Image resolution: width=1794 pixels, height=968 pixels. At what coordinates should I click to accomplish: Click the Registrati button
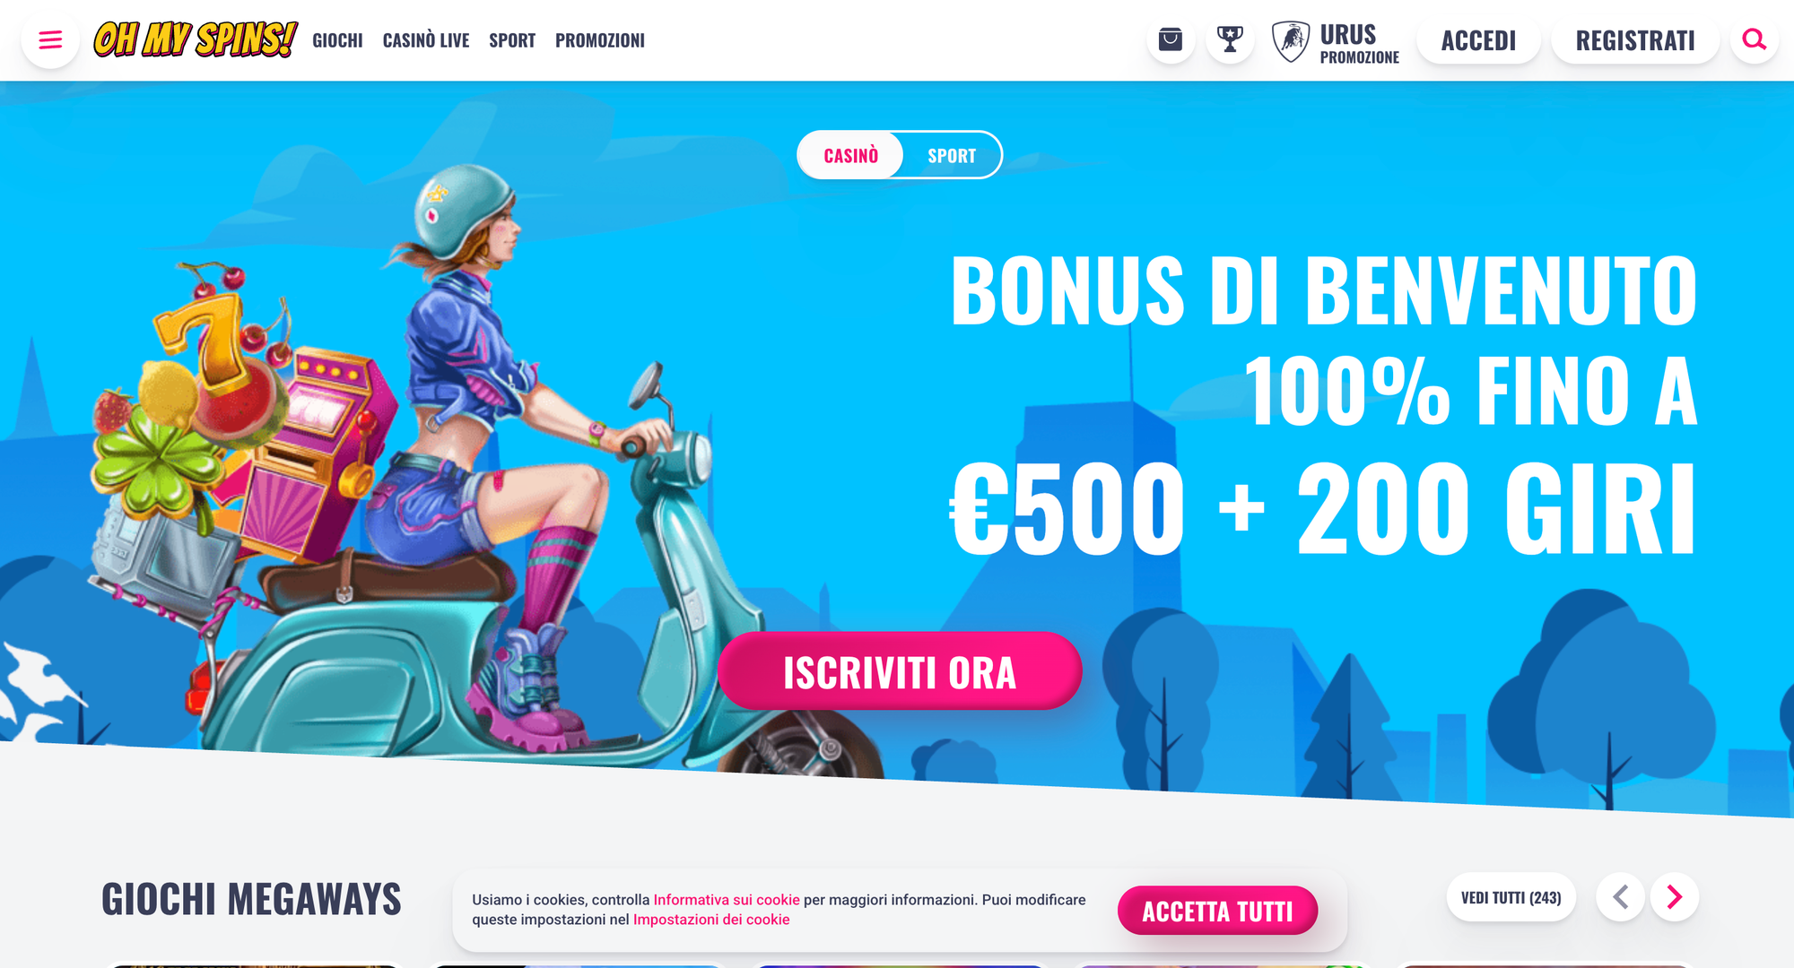tap(1635, 40)
